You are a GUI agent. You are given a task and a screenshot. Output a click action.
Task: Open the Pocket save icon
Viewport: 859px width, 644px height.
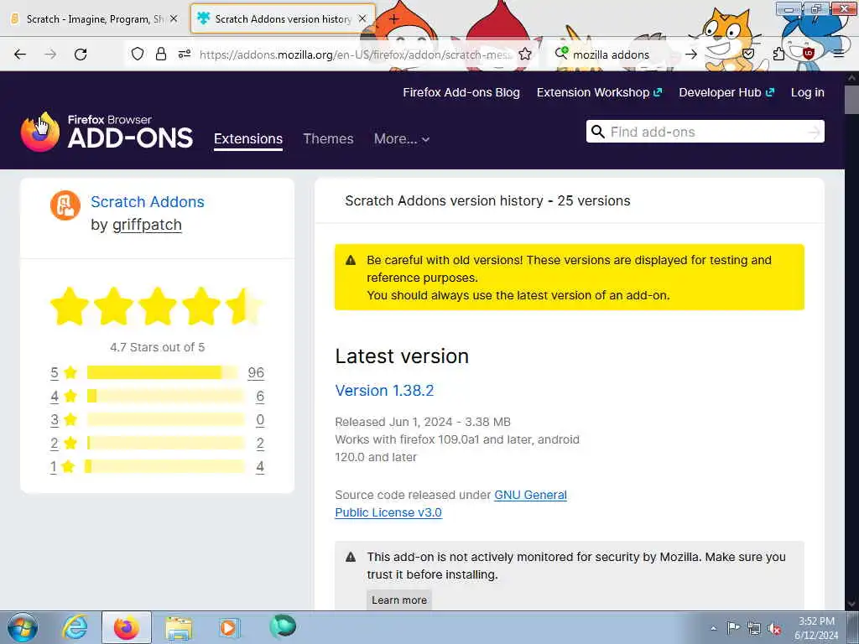coord(748,54)
